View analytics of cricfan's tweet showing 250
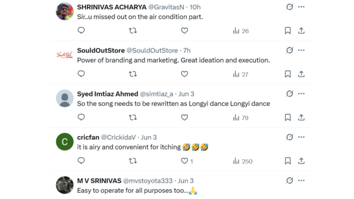354x199 pixels. (x=243, y=161)
